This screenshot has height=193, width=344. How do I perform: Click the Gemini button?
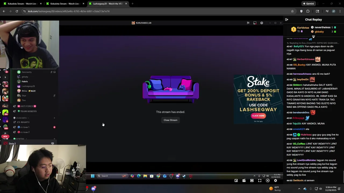point(308,4)
